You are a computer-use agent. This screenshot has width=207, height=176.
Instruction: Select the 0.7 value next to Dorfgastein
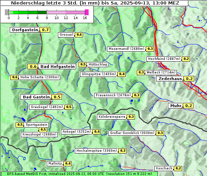pyautogui.click(x=45, y=30)
